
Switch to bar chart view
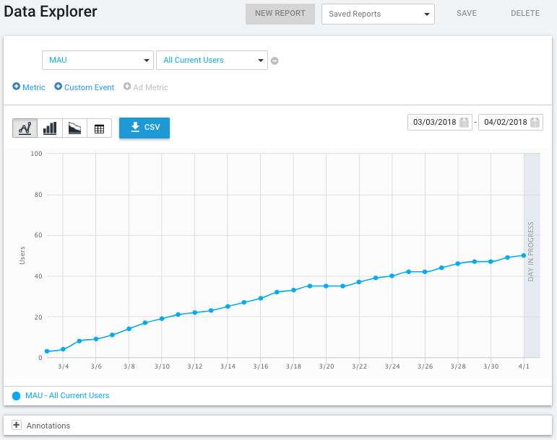[x=50, y=128]
